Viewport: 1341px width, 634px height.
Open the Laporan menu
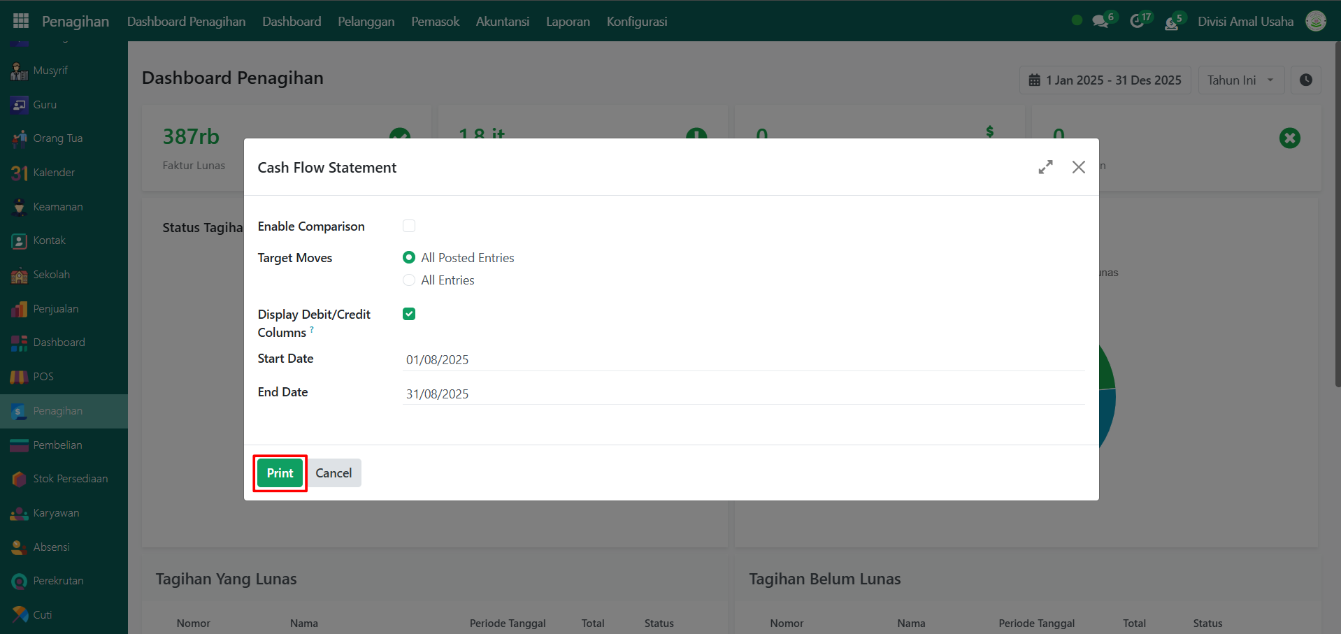568,21
